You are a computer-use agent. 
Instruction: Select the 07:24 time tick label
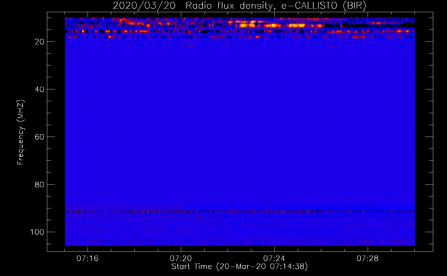[274, 259]
